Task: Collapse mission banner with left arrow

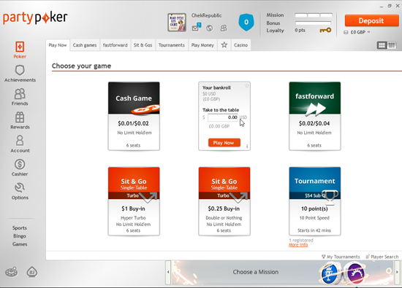Action: [168, 272]
